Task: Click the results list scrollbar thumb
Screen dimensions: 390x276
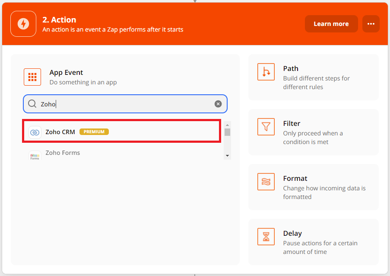Action: (x=227, y=132)
